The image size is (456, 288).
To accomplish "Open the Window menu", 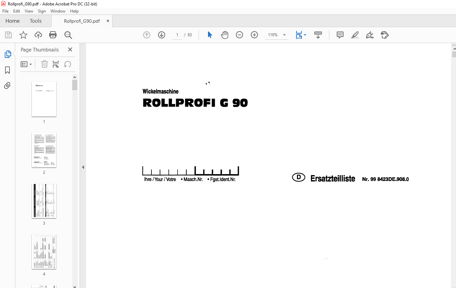I will pyautogui.click(x=58, y=11).
